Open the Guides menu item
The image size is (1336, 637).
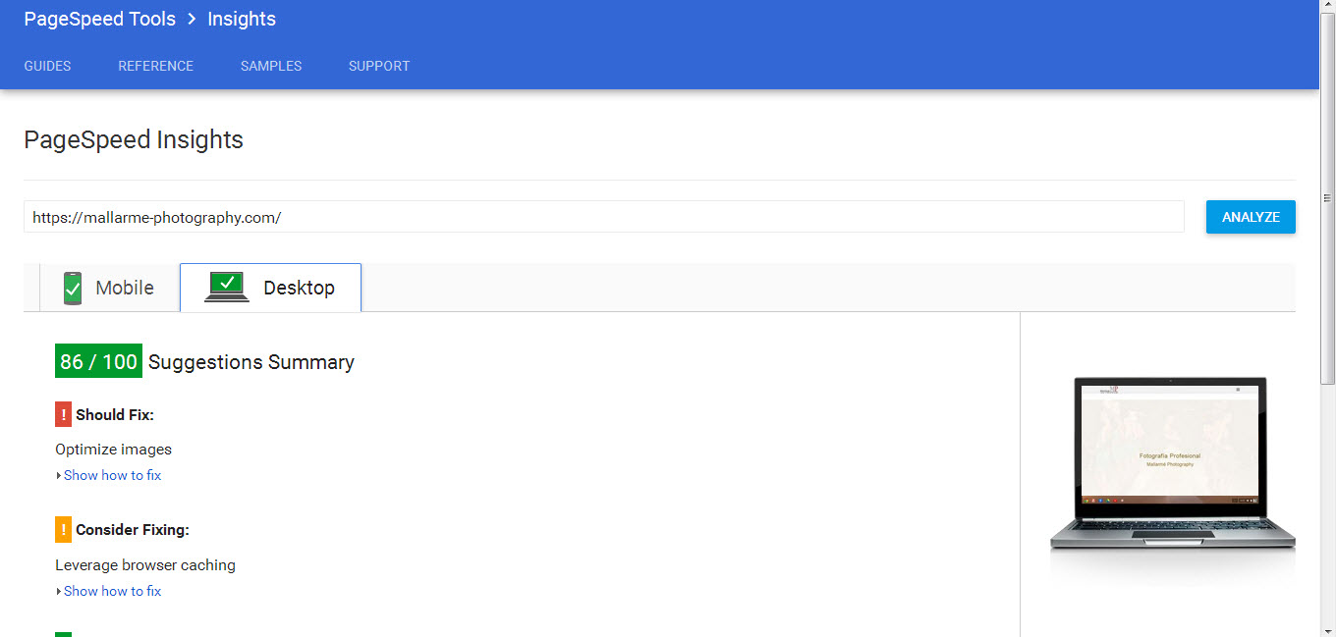47,66
